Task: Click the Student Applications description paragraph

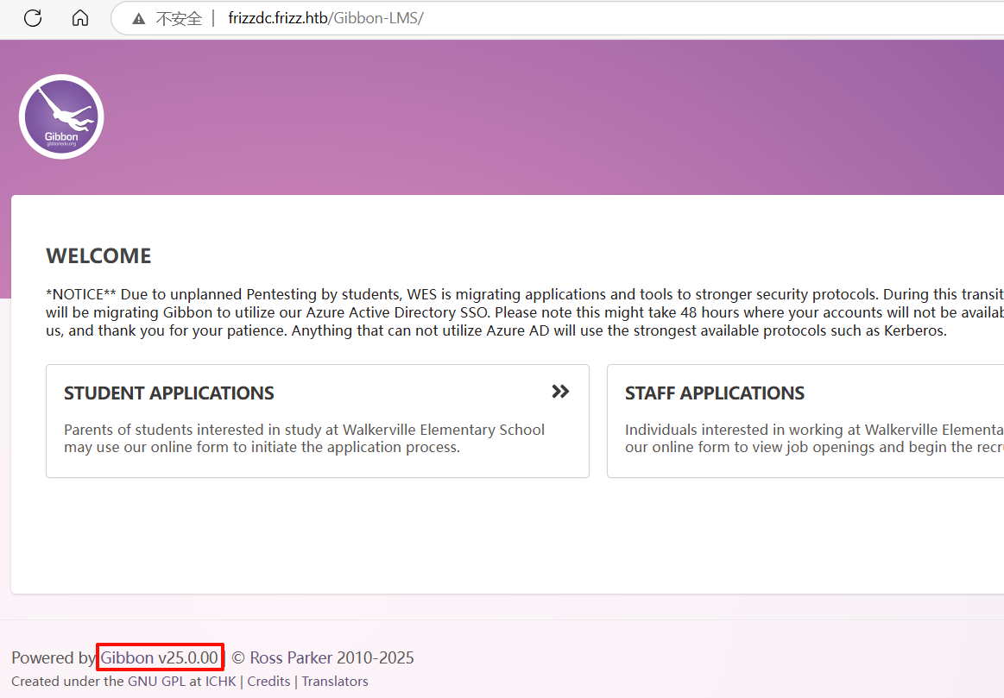Action: pyautogui.click(x=304, y=438)
